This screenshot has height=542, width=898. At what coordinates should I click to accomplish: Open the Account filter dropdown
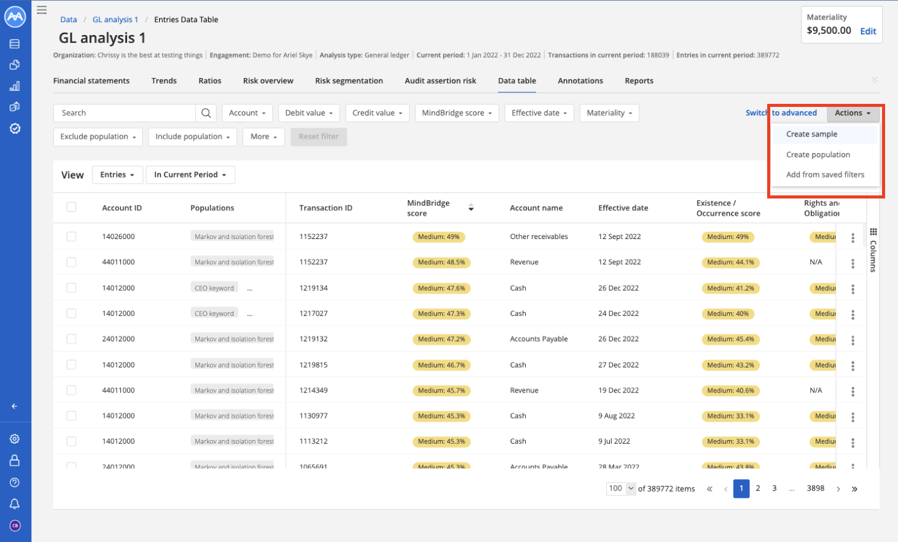point(247,112)
